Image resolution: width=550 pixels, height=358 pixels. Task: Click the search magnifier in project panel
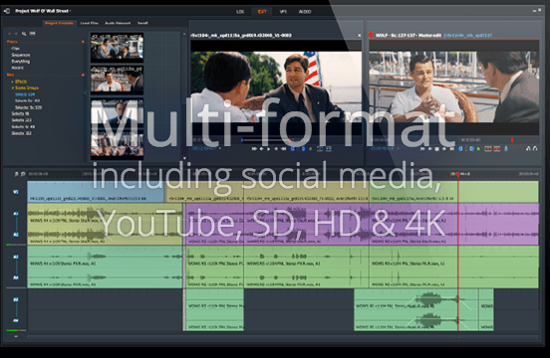coord(24,34)
